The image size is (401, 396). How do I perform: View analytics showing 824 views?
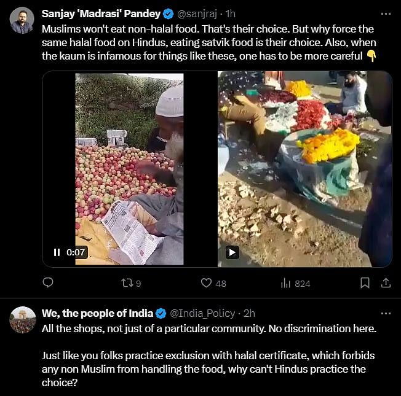click(285, 283)
